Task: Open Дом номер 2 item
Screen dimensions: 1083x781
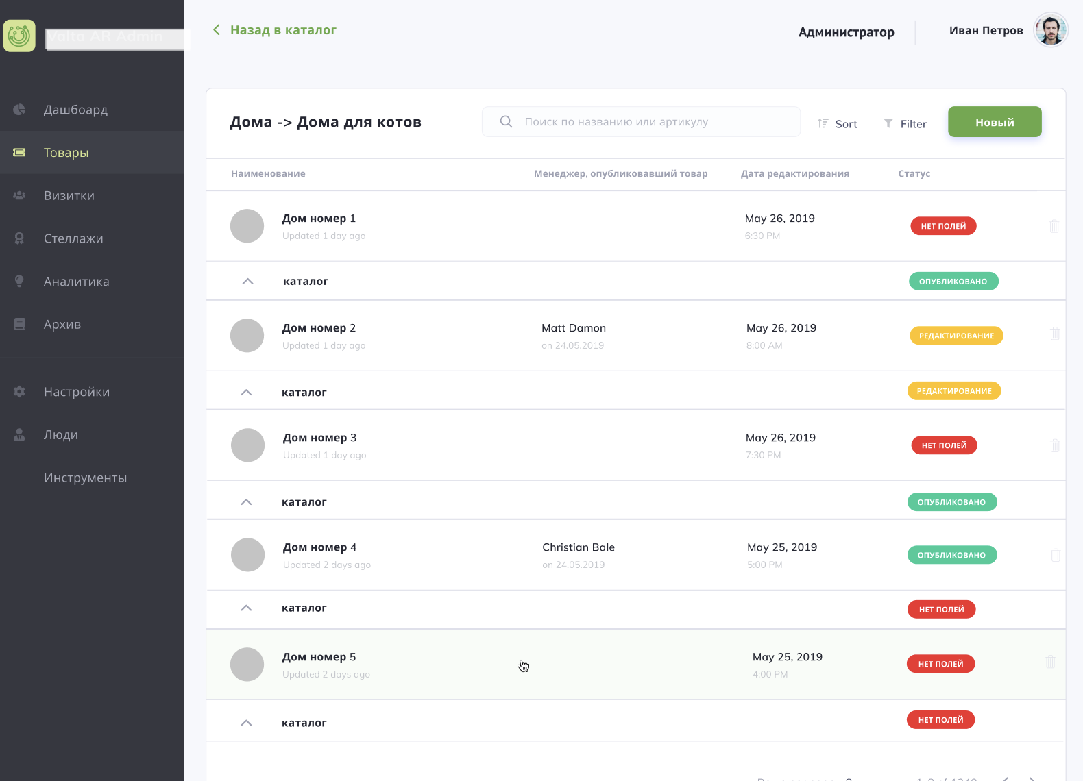Action: tap(319, 328)
